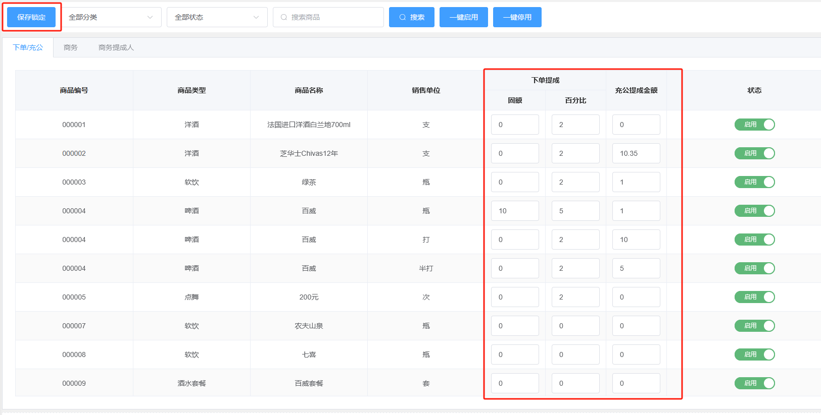Screen dimensions: 821x415
Task: Open the 全部分类 category dropdown
Action: tap(111, 17)
